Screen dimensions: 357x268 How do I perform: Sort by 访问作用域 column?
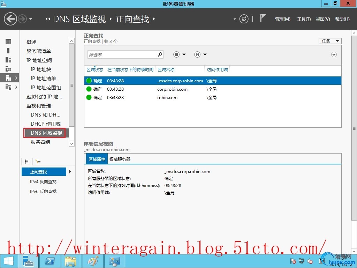pyautogui.click(x=217, y=69)
